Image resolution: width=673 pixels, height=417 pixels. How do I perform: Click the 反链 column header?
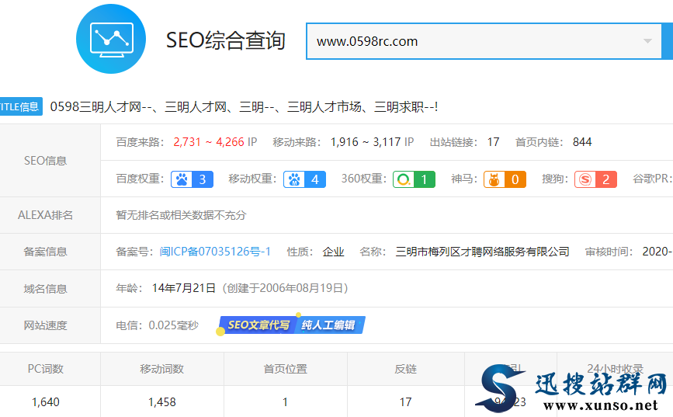[406, 369]
